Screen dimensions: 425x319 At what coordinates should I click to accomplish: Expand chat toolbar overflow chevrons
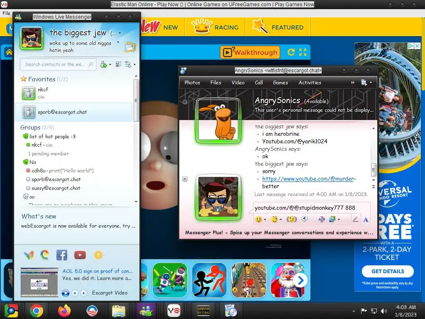click(353, 83)
